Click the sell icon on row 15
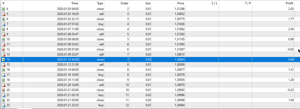 (3, 65)
